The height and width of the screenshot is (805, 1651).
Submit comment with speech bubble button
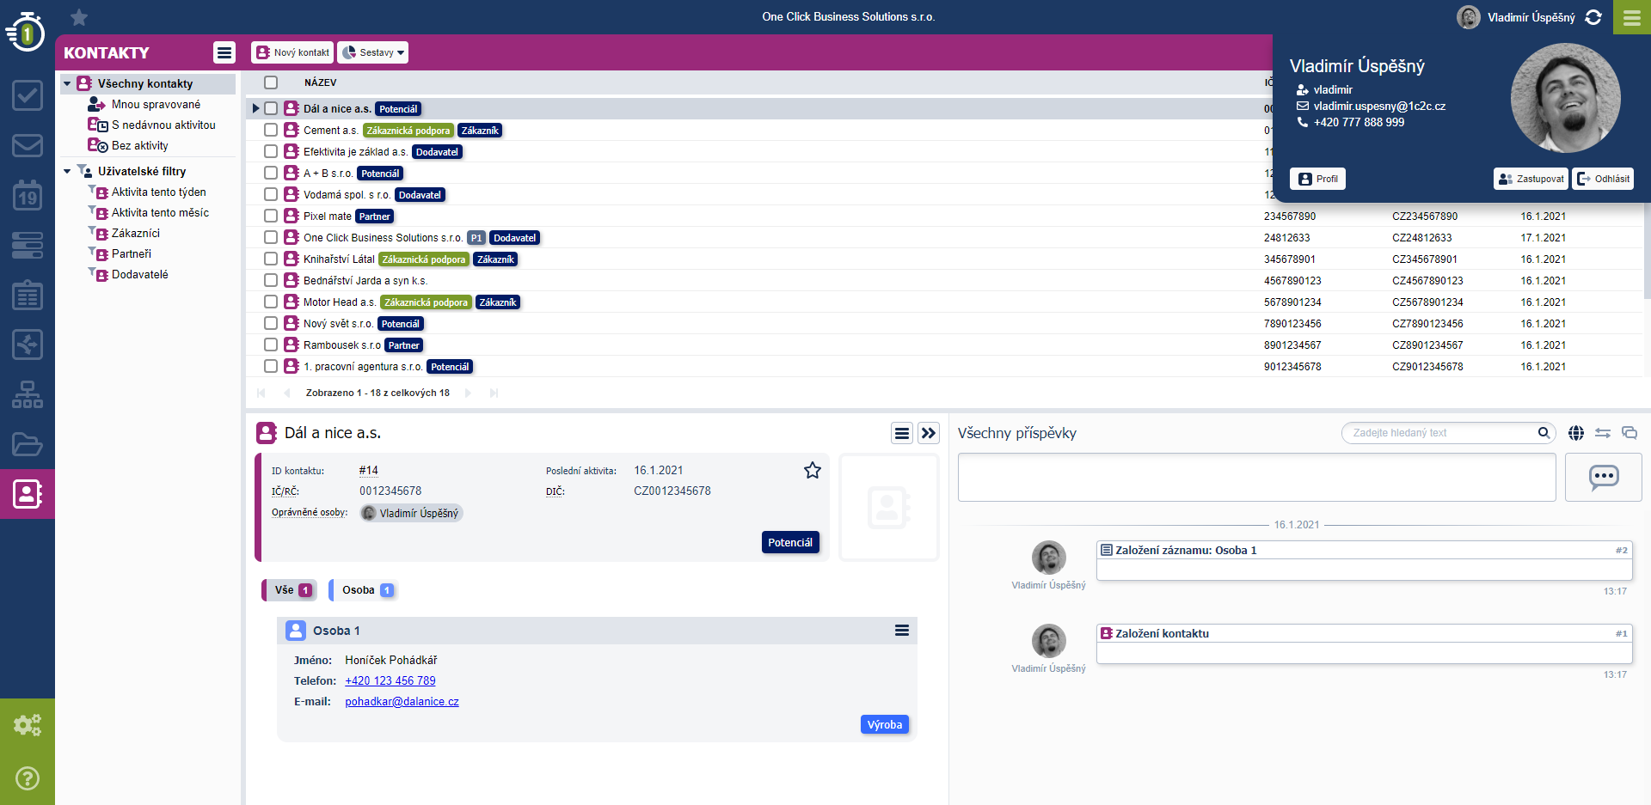1604,477
